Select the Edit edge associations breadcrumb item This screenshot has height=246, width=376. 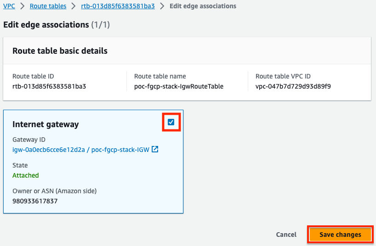point(203,6)
